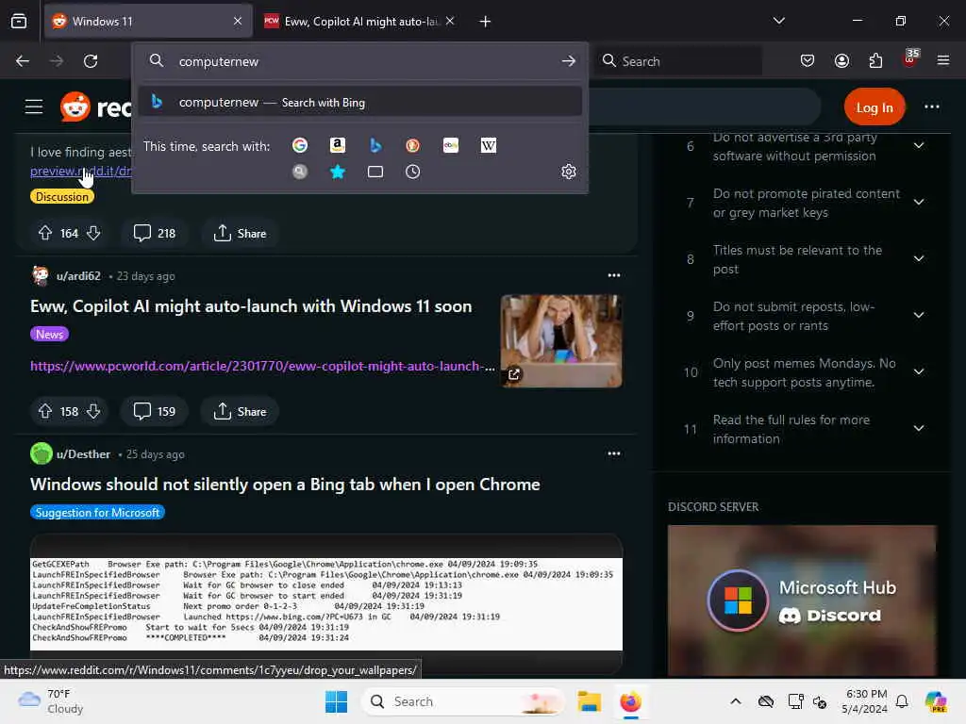Image resolution: width=966 pixels, height=724 pixels.
Task: Share the post with 218 comments
Action: [x=241, y=234]
